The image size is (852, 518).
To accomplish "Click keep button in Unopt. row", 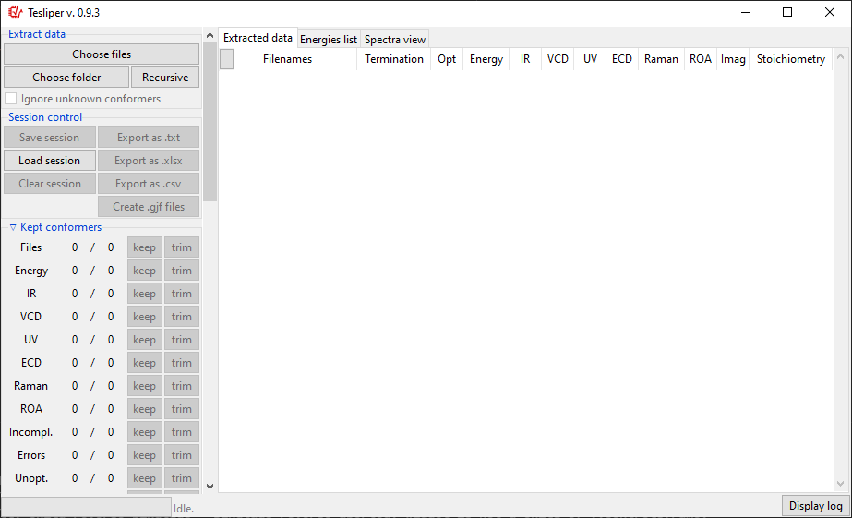I will pyautogui.click(x=145, y=478).
